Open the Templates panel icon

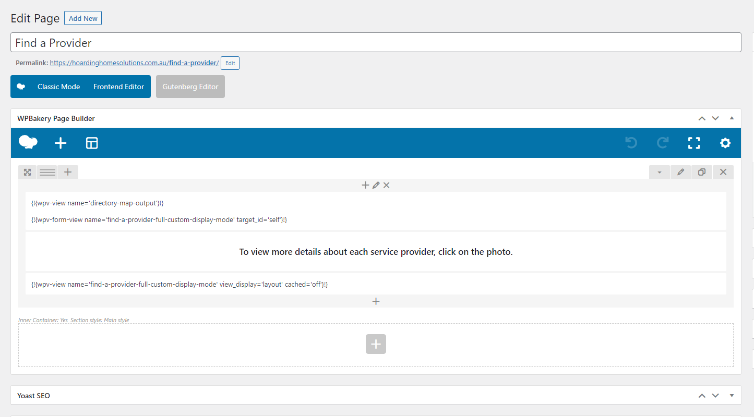click(x=92, y=143)
